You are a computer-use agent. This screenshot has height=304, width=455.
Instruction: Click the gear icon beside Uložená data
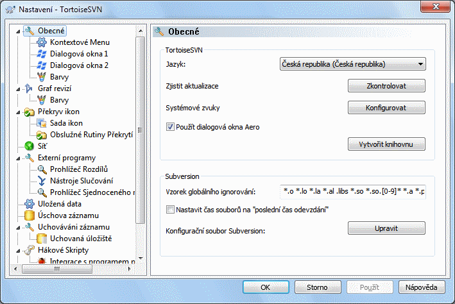tap(30, 204)
